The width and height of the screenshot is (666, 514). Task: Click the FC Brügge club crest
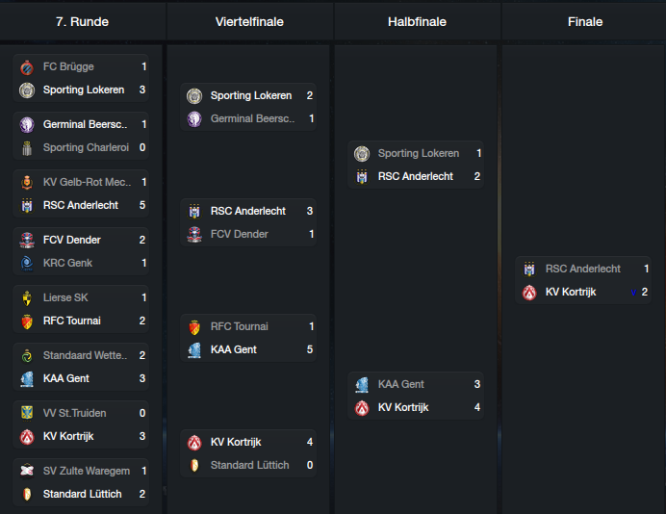27,67
